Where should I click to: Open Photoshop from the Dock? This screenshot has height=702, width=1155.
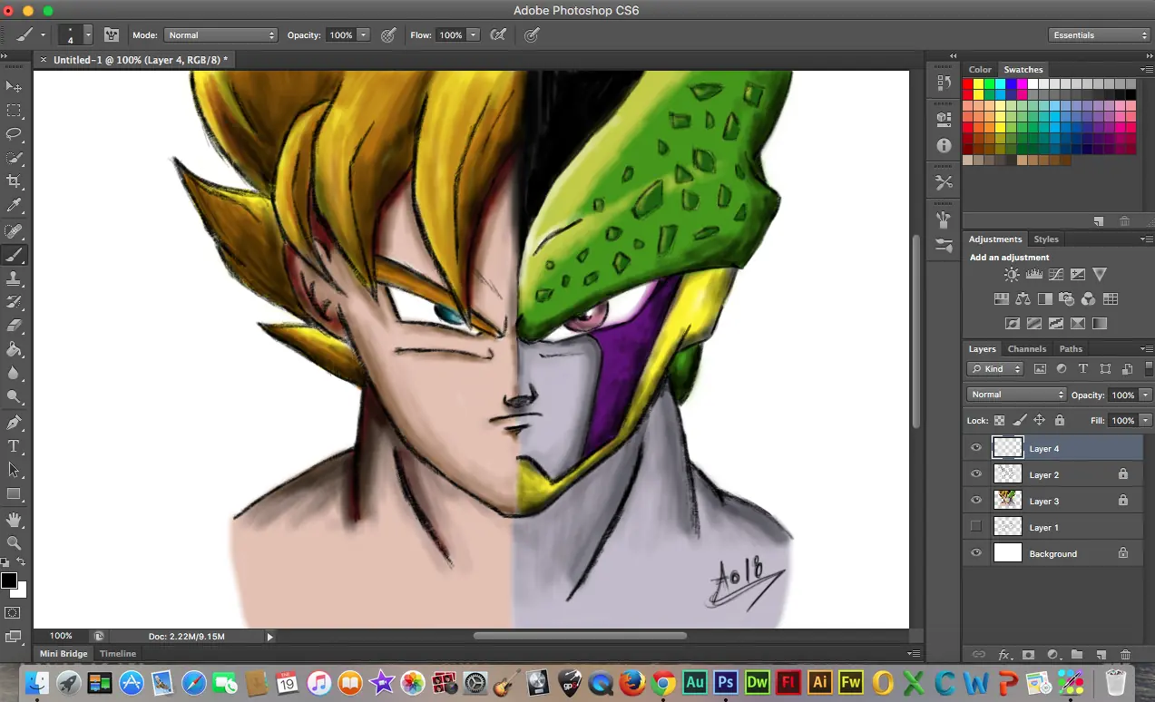[725, 682]
